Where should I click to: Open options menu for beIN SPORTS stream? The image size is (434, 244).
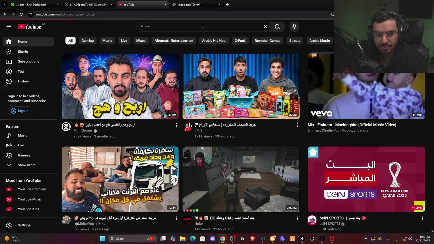pos(422,219)
